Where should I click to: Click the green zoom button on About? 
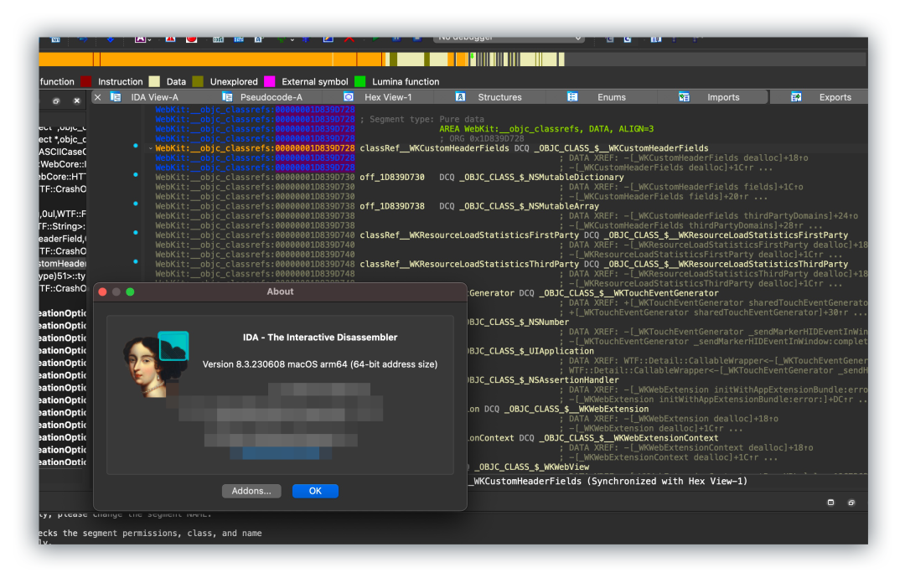coord(131,292)
